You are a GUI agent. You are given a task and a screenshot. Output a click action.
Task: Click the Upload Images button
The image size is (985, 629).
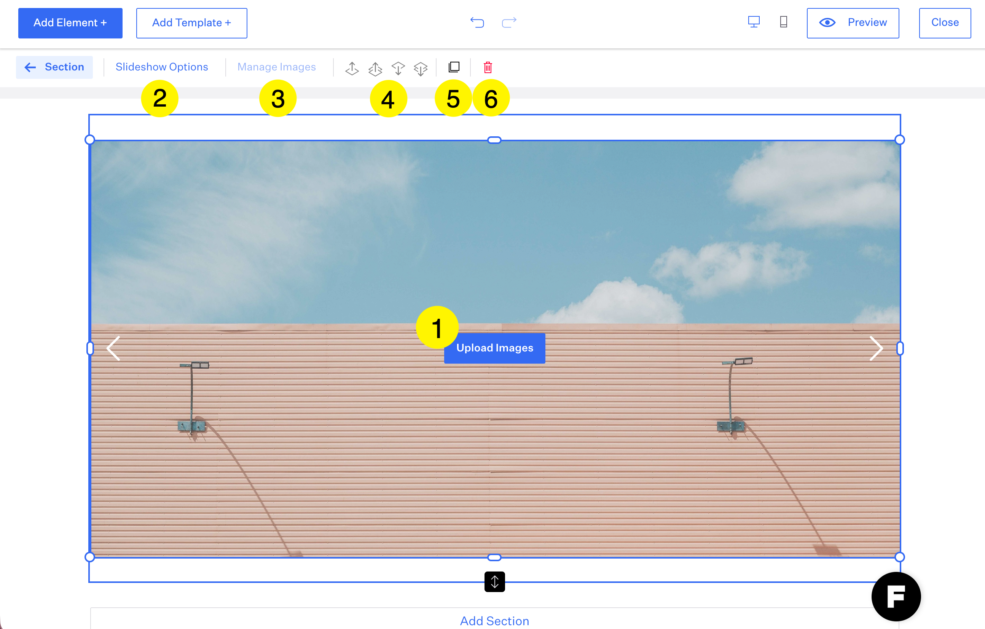[494, 348]
